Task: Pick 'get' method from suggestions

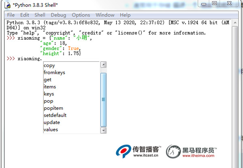Action: pos(47,80)
